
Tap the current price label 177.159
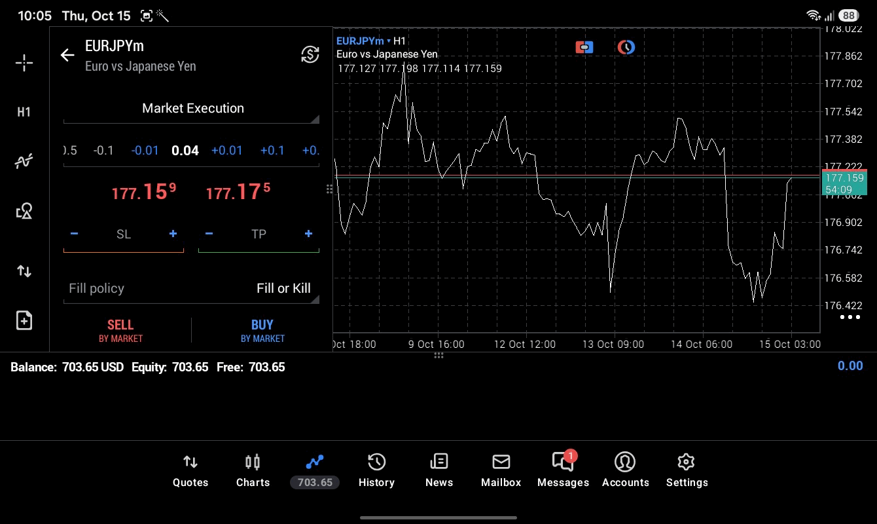(x=844, y=178)
